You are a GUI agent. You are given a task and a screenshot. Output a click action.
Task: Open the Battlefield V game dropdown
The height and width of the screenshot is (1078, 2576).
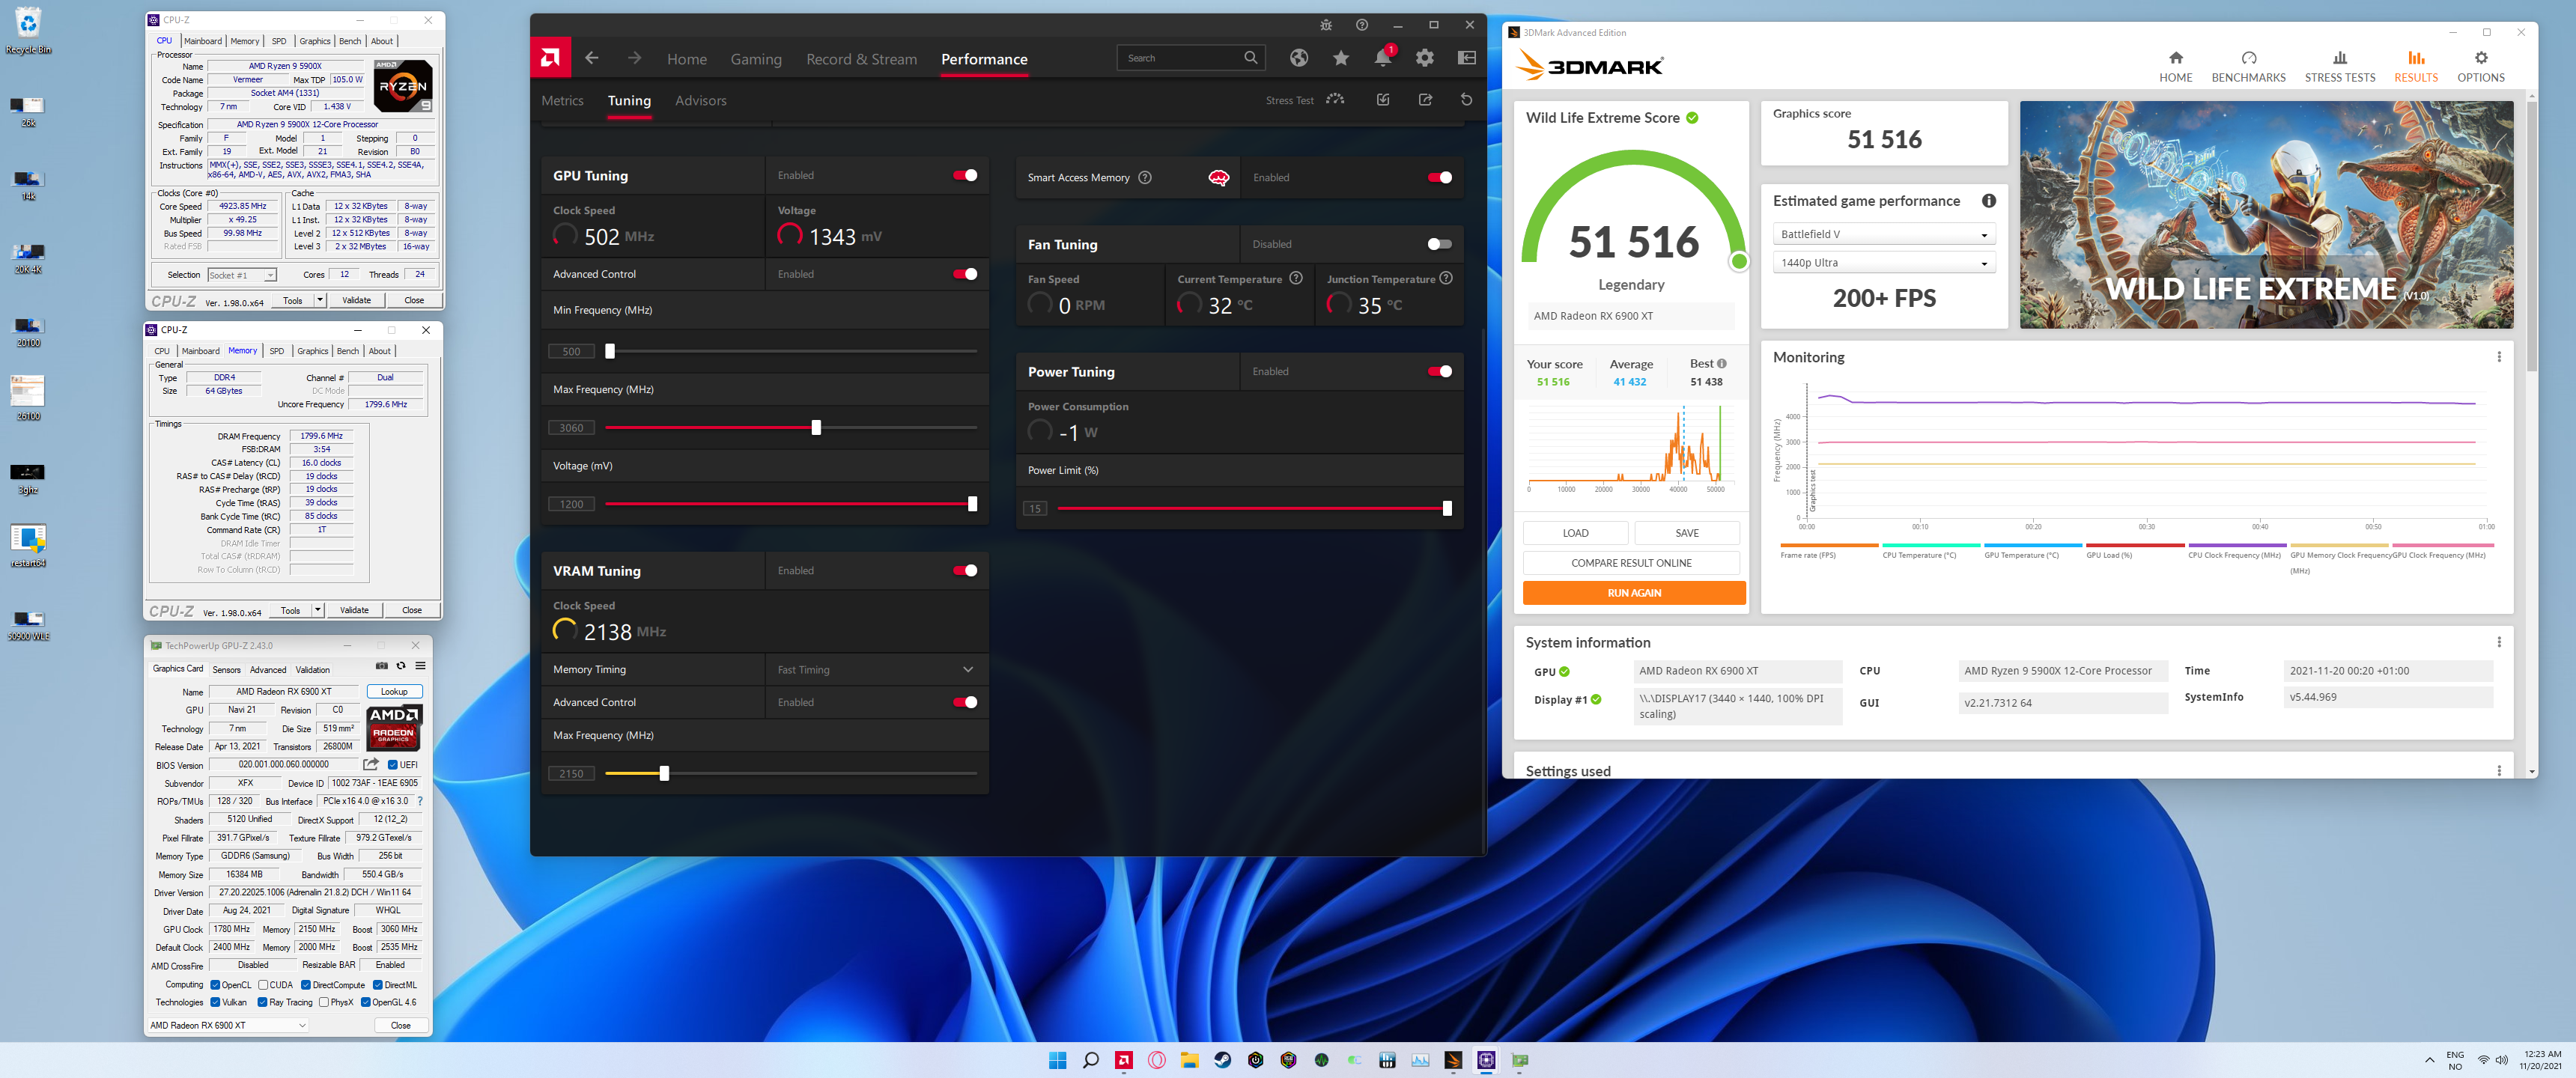(1884, 234)
